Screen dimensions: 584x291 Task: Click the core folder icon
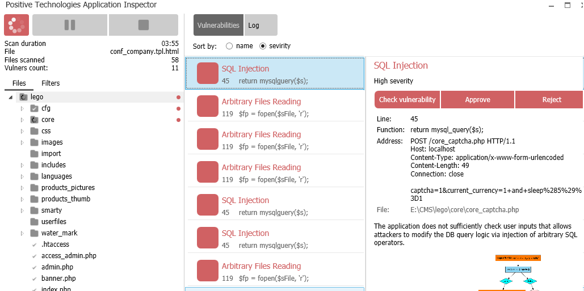coord(35,120)
